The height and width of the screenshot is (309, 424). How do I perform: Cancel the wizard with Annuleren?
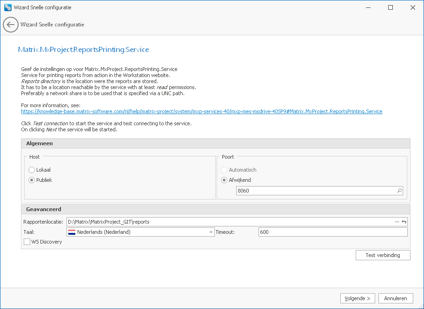coord(396,298)
